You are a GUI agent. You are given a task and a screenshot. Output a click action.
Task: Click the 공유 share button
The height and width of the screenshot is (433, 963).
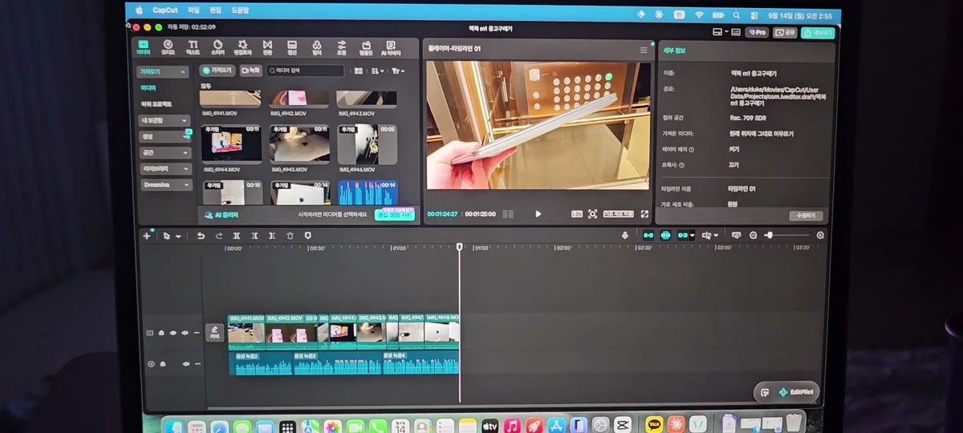(785, 32)
